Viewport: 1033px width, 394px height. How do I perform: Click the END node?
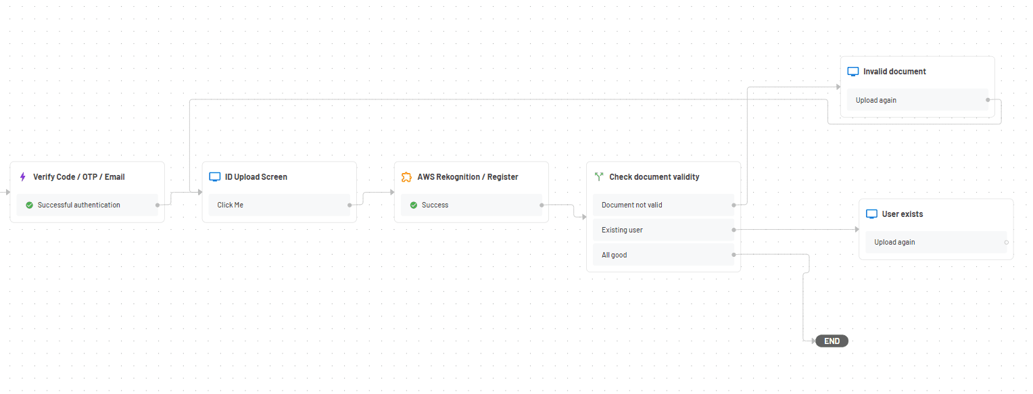click(832, 341)
